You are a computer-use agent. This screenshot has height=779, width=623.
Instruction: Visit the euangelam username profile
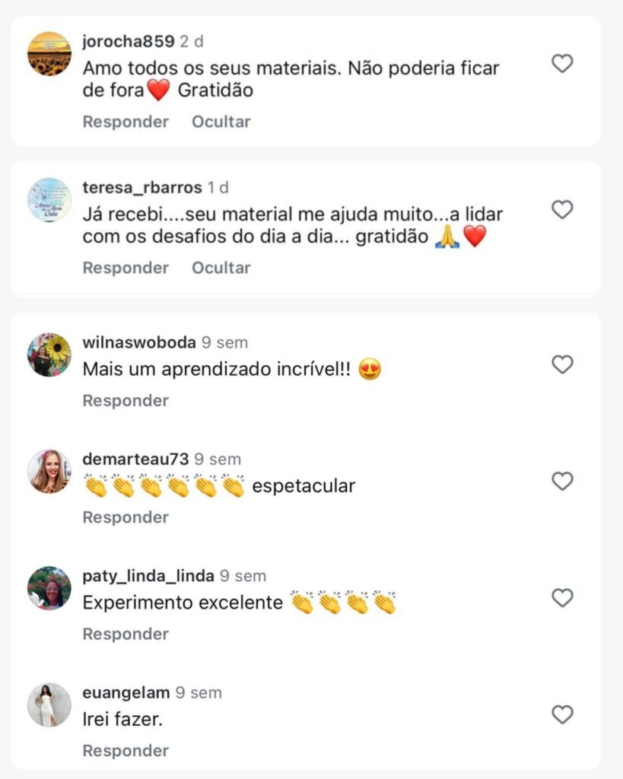(126, 693)
